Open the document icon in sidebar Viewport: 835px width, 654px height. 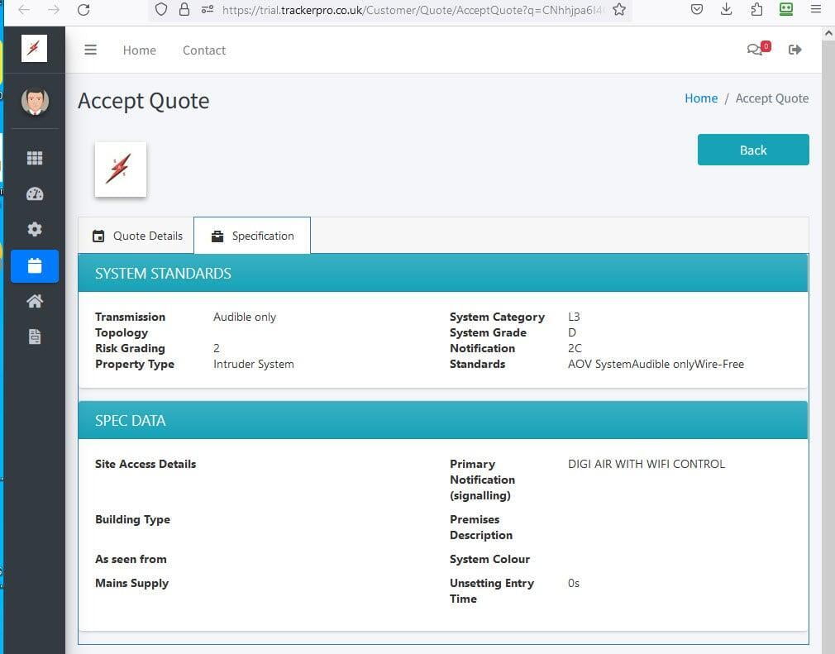(35, 337)
